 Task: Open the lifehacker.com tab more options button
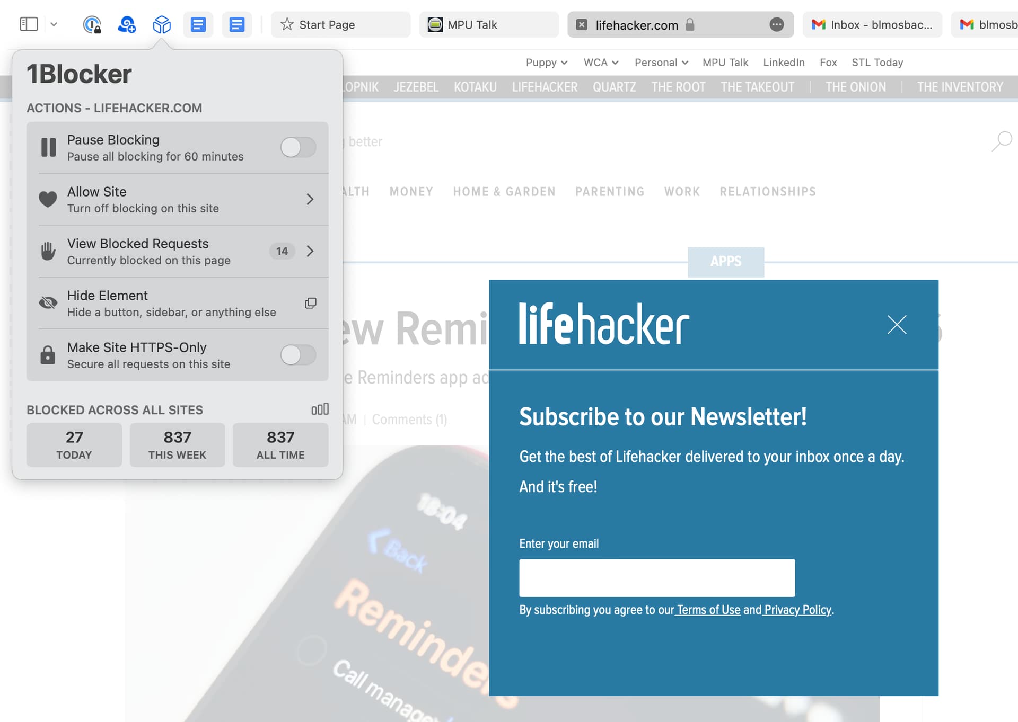coord(777,24)
